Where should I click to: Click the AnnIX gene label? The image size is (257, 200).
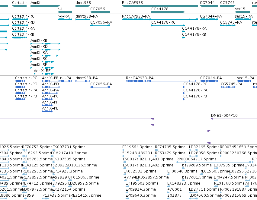coord(35,3)
